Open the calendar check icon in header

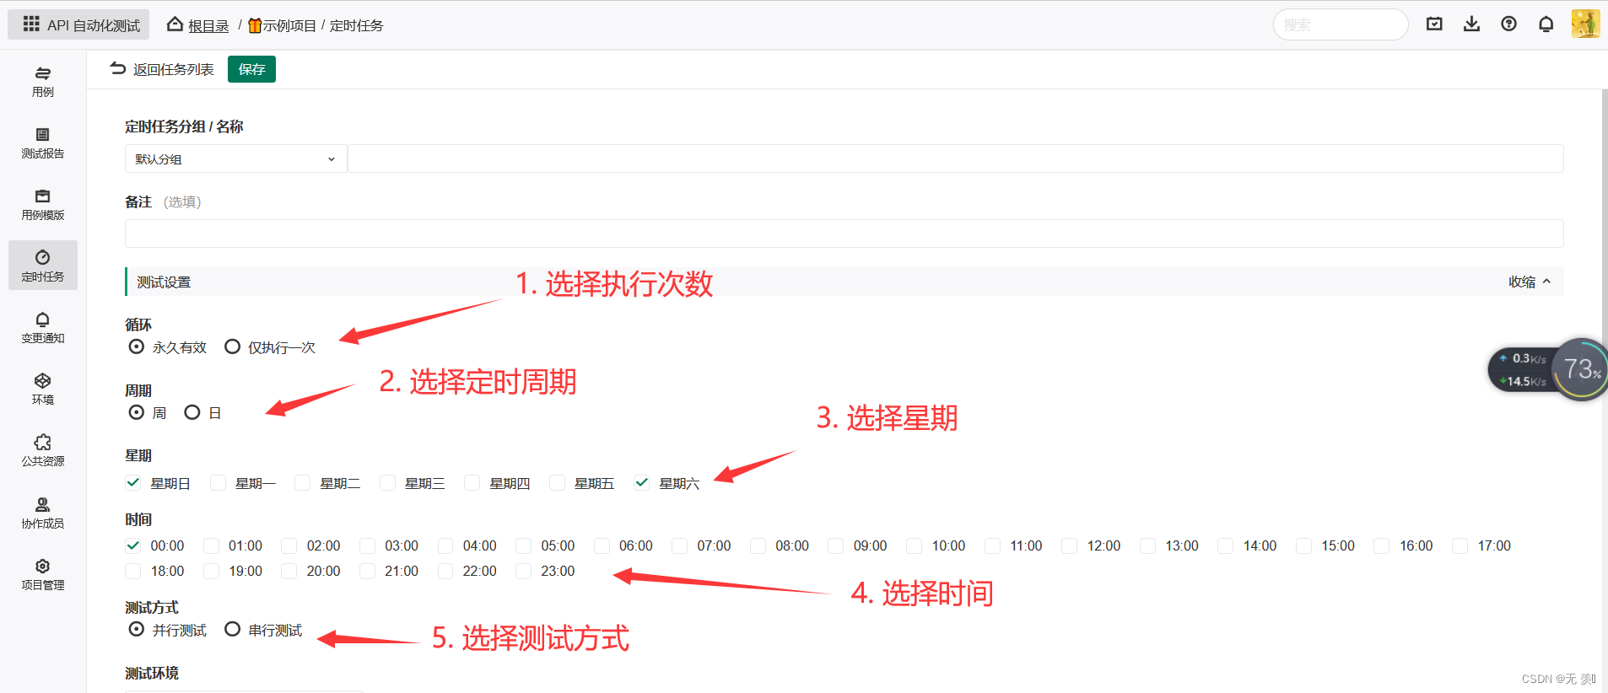click(1434, 24)
